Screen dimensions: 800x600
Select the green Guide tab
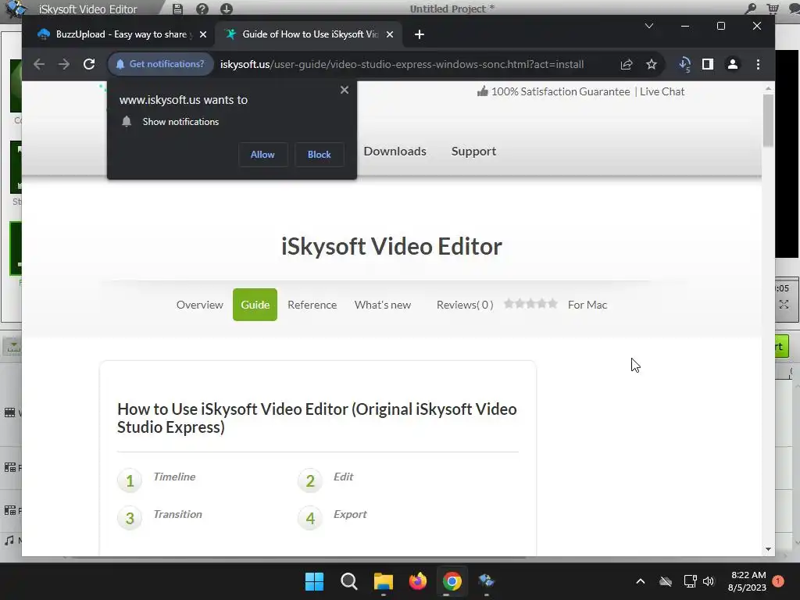(x=255, y=305)
